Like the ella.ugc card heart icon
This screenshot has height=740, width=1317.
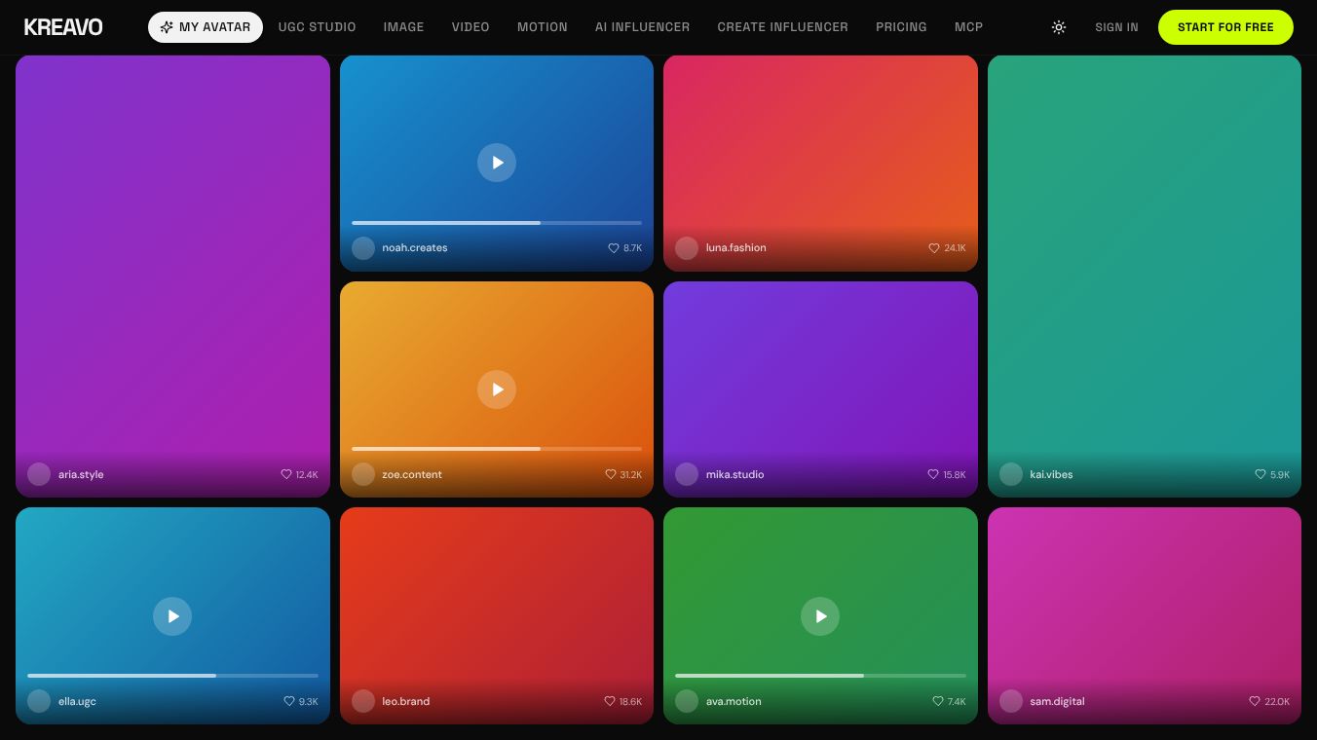click(289, 701)
